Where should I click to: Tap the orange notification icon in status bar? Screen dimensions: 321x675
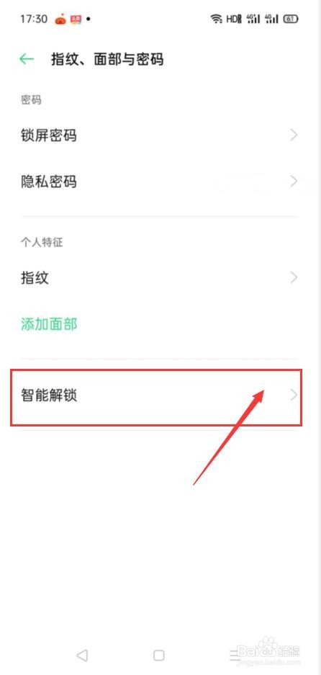(60, 19)
